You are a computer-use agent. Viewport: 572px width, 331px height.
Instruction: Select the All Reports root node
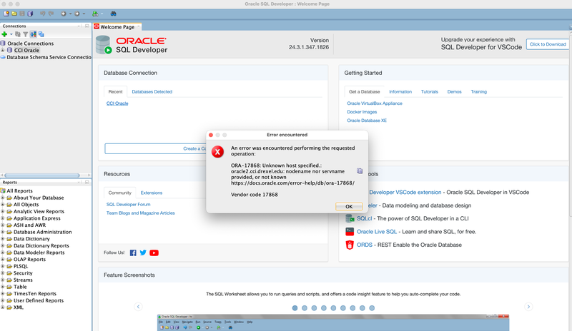point(19,190)
